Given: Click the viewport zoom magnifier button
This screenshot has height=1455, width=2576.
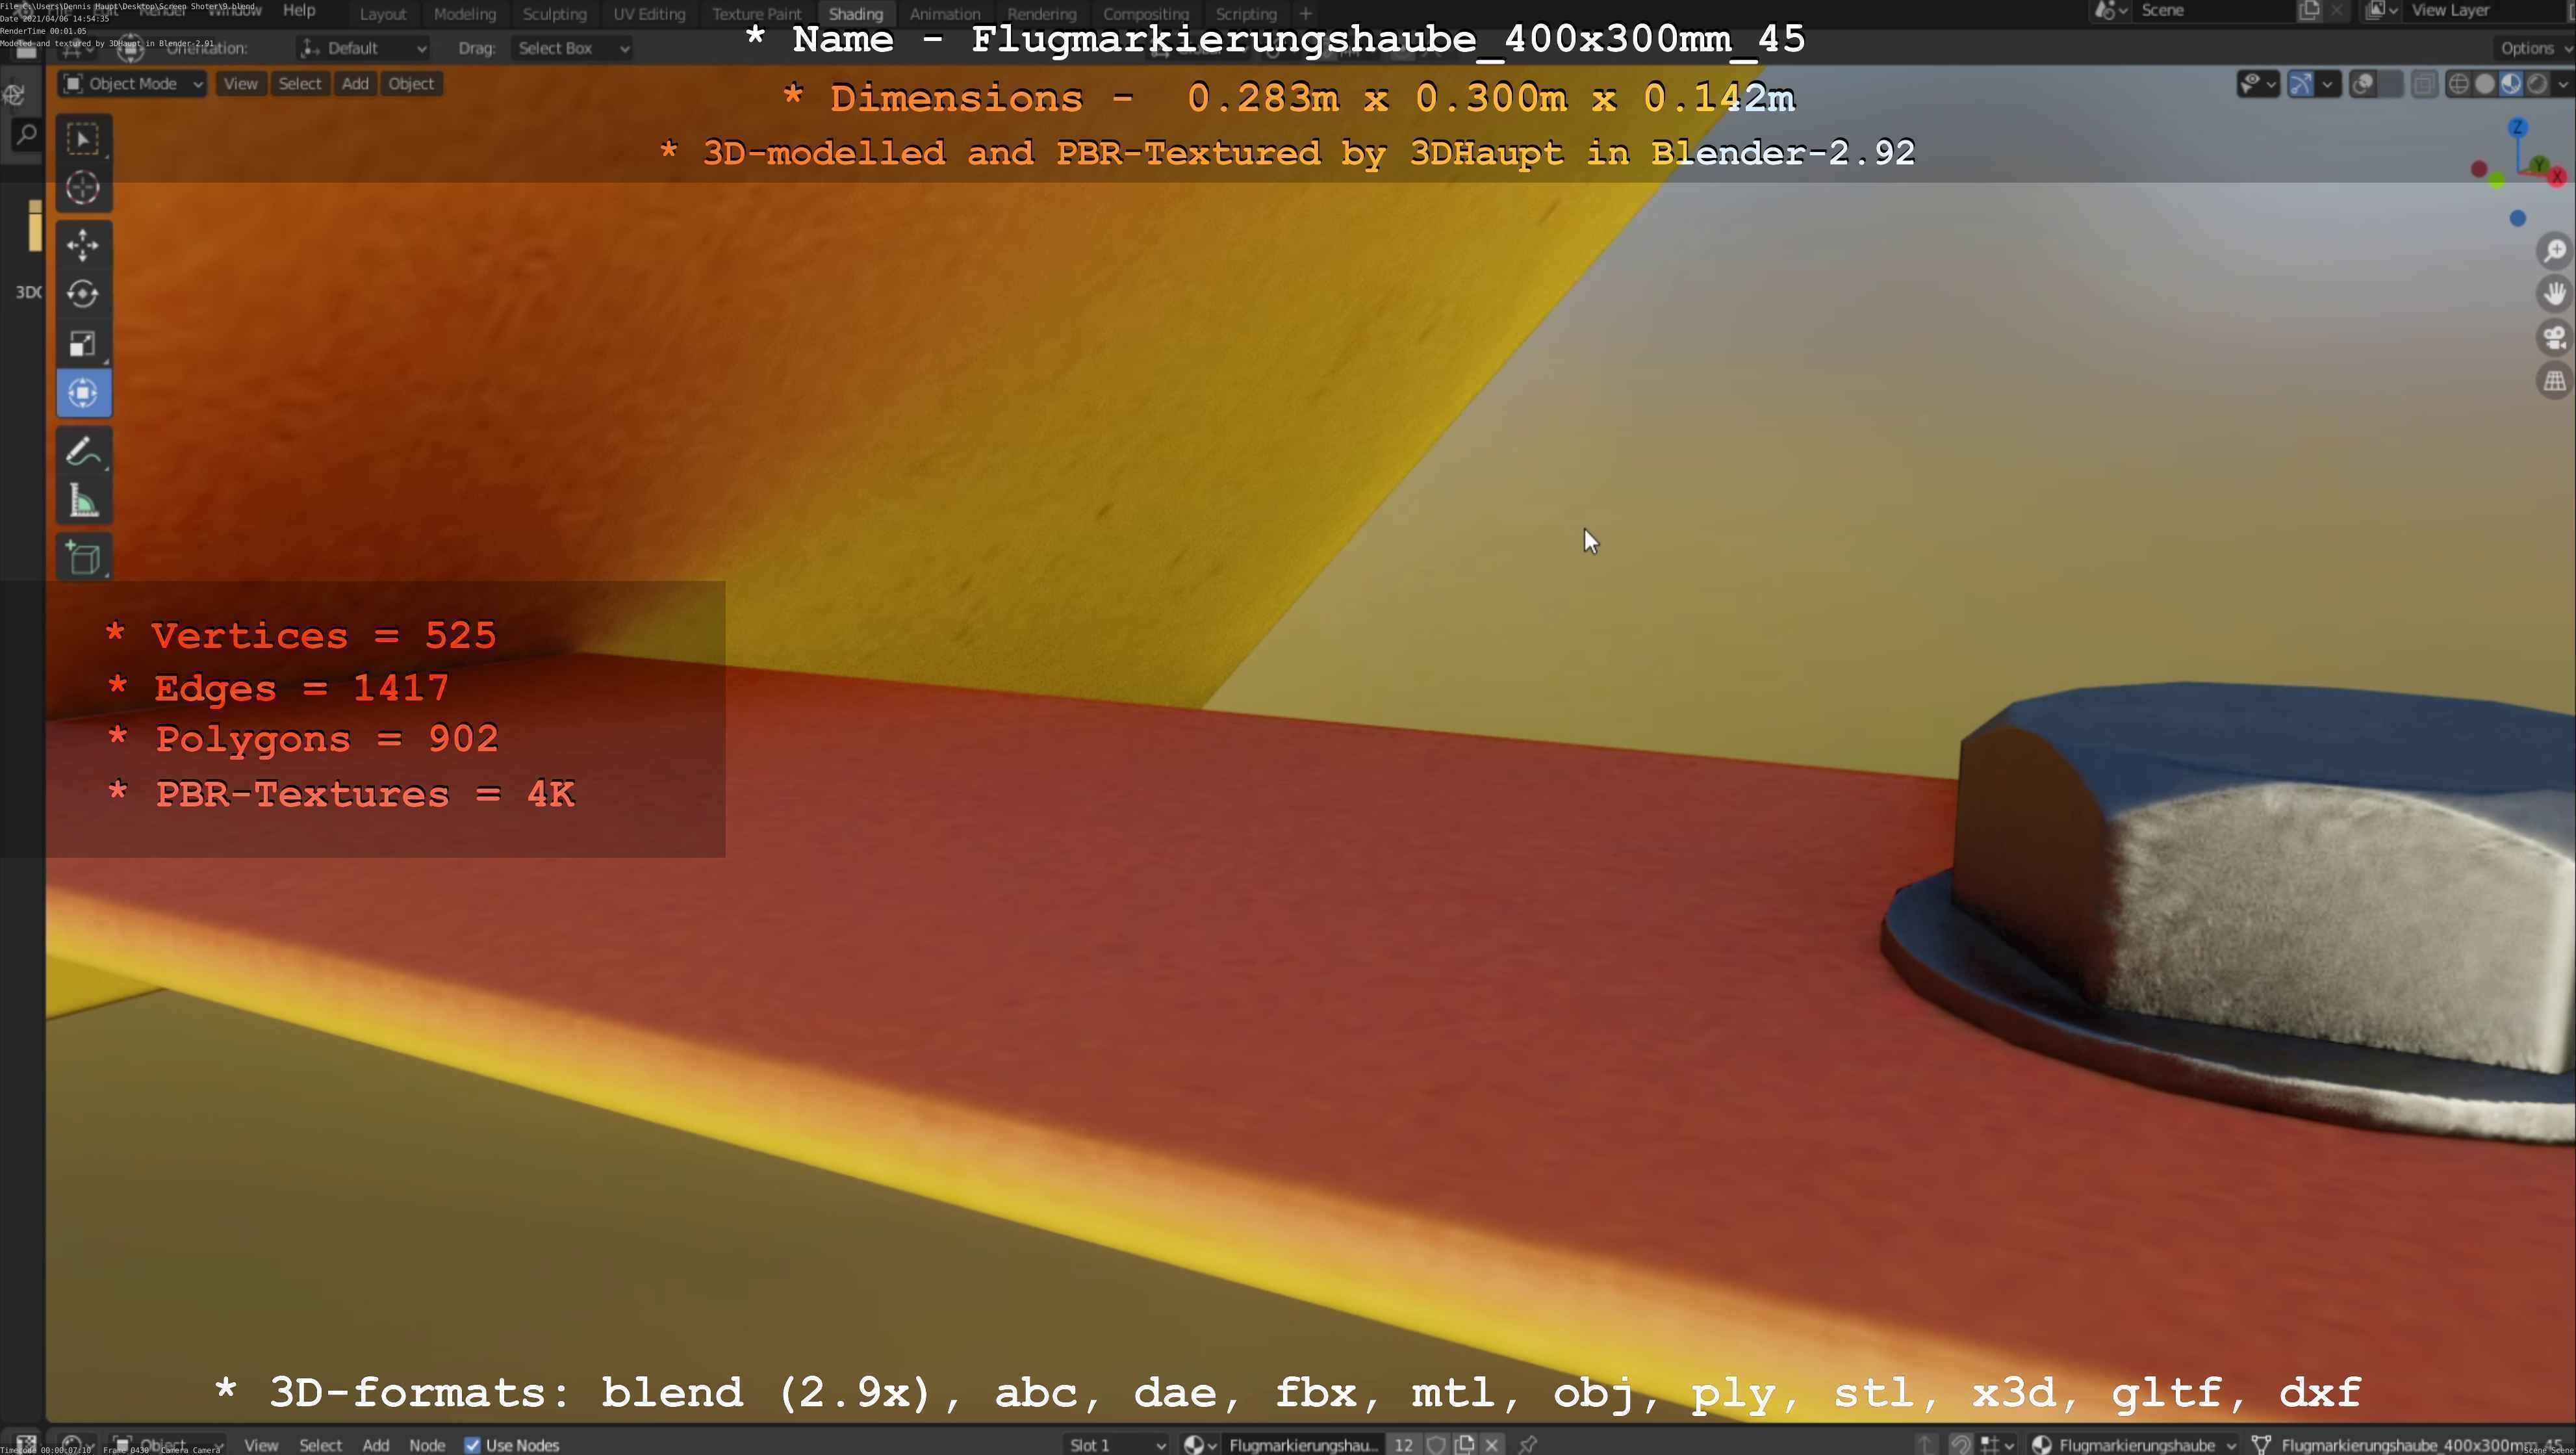Looking at the screenshot, I should (x=2554, y=250).
